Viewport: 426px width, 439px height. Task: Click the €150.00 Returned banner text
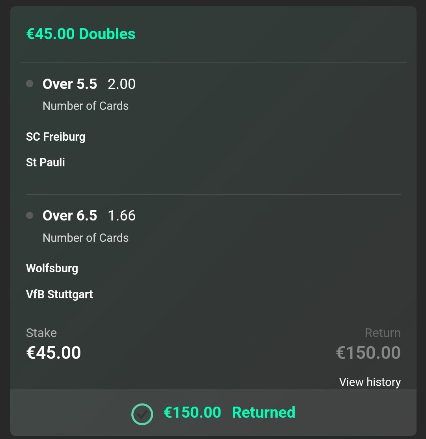[229, 413]
